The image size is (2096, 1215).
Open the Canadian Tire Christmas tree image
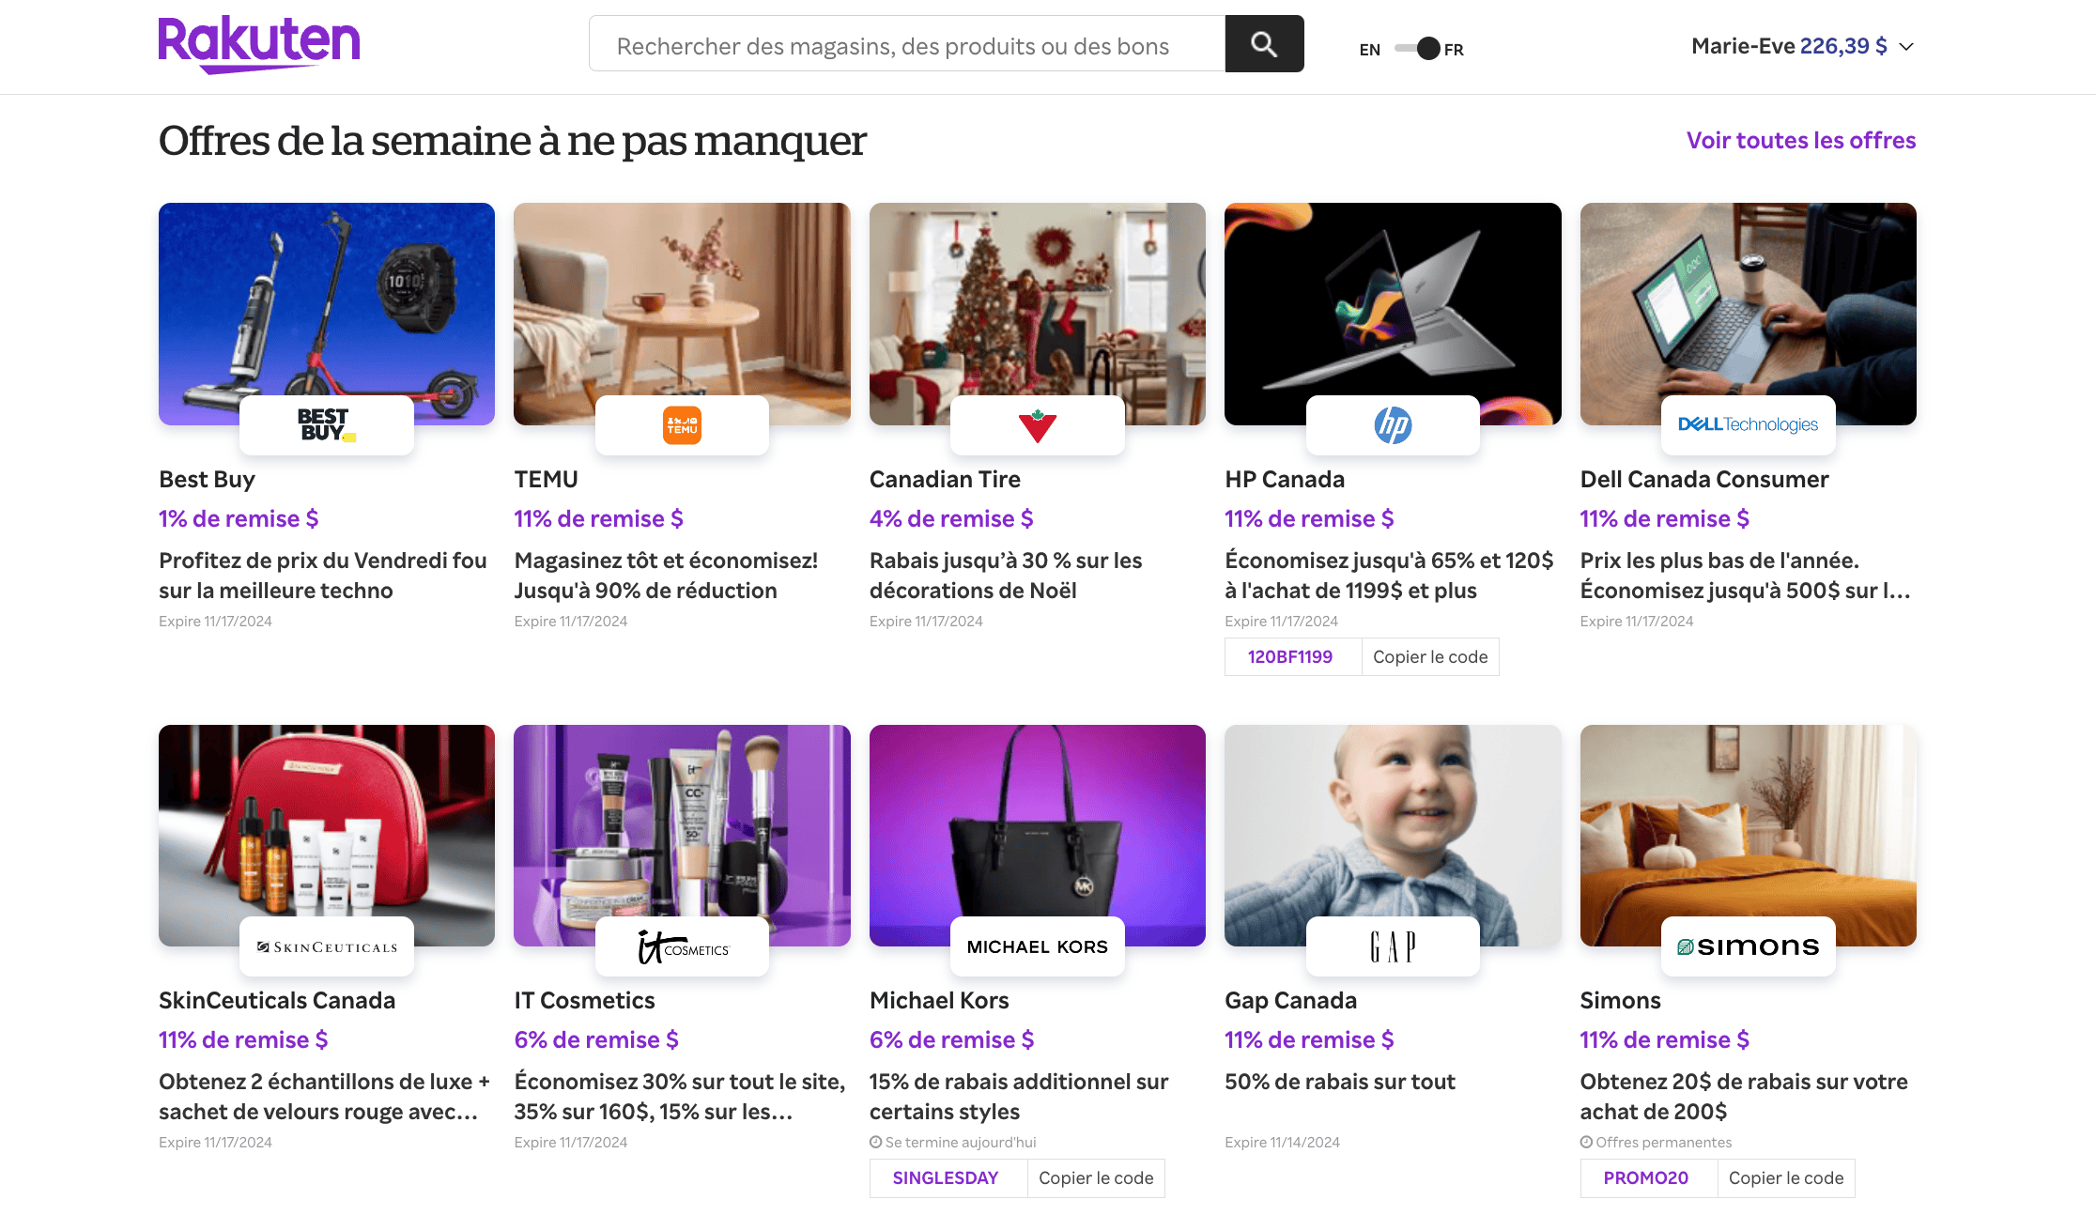1038,314
